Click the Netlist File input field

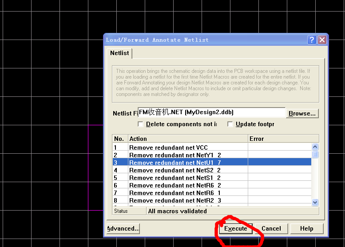click(211, 112)
